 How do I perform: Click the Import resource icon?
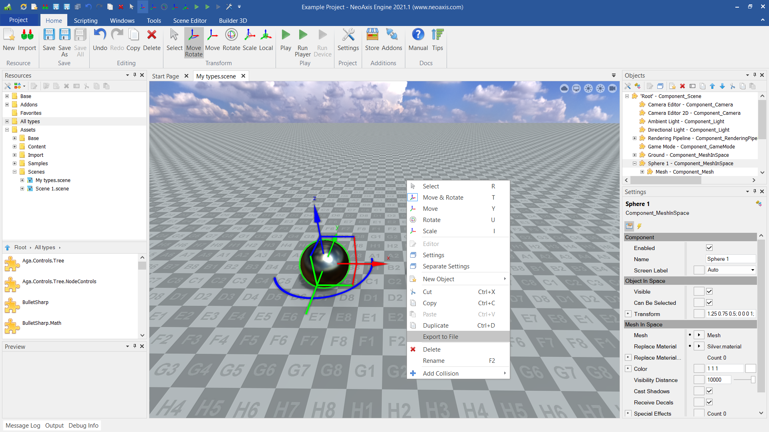click(27, 40)
